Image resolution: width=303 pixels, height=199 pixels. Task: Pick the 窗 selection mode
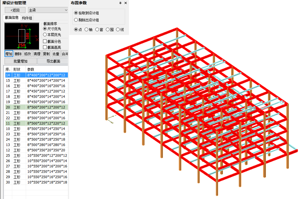[97, 29]
